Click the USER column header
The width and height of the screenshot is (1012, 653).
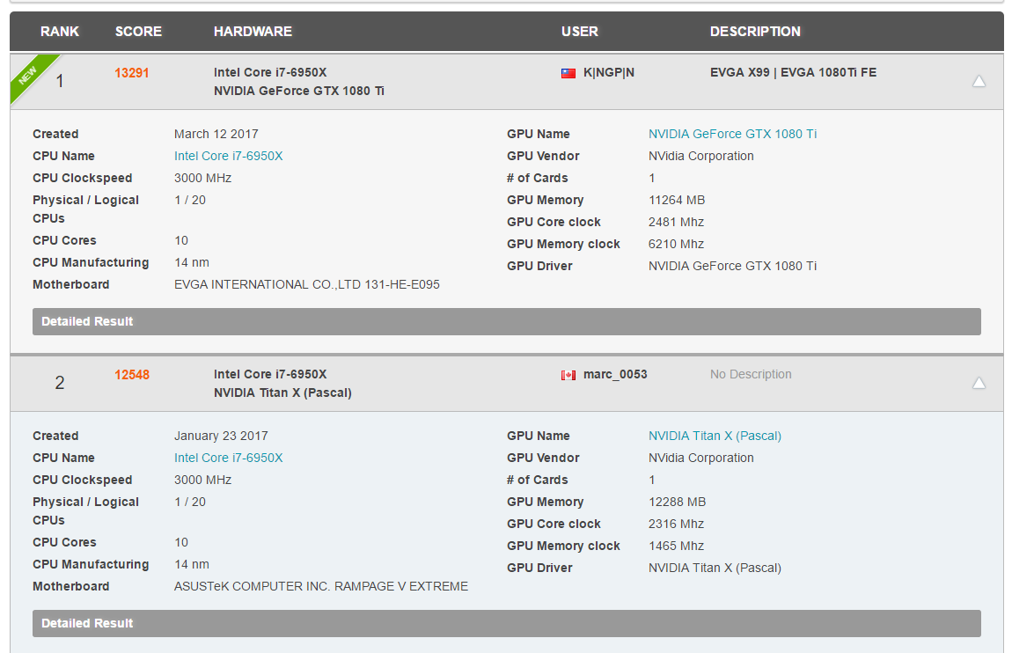tap(579, 32)
